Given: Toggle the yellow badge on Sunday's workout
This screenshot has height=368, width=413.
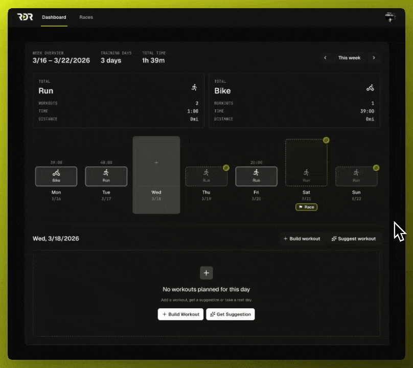Looking at the screenshot, I should point(376,168).
